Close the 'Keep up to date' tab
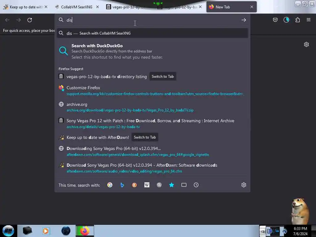 pyautogui.click(x=46, y=7)
